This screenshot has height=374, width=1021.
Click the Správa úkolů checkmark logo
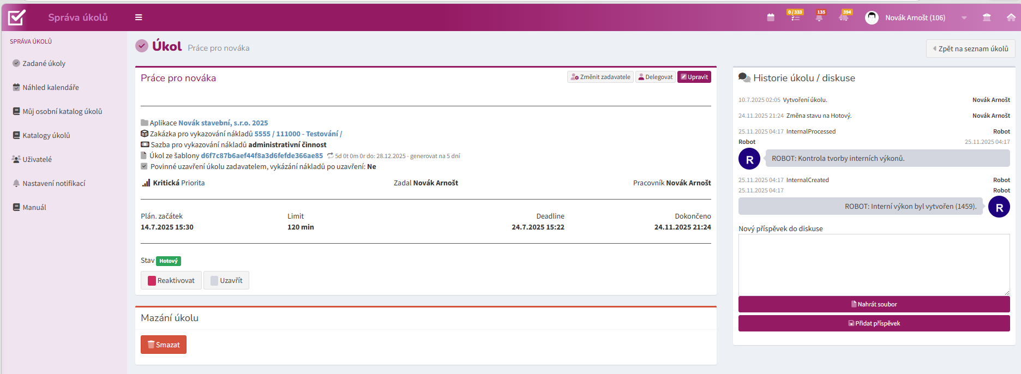[16, 17]
